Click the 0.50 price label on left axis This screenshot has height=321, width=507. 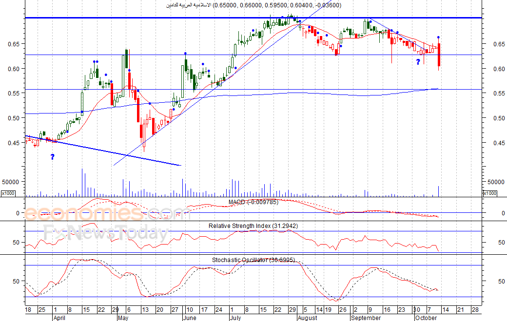pyautogui.click(x=15, y=118)
